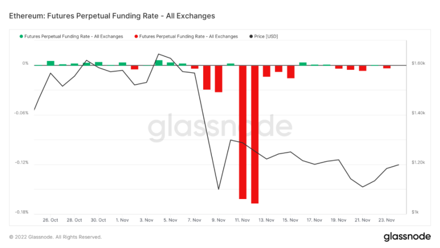Click the black Price [USD] legend dot

[x=251, y=36]
